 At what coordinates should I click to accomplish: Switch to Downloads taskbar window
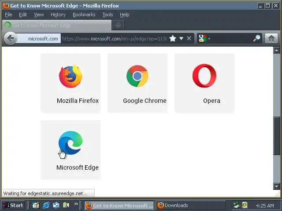(x=190, y=205)
